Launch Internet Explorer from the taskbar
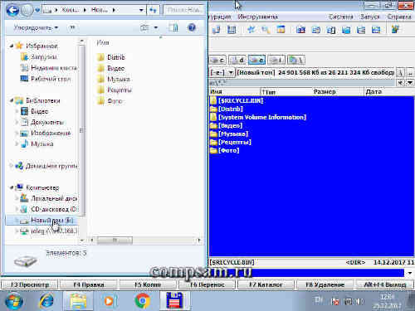 coord(46,301)
